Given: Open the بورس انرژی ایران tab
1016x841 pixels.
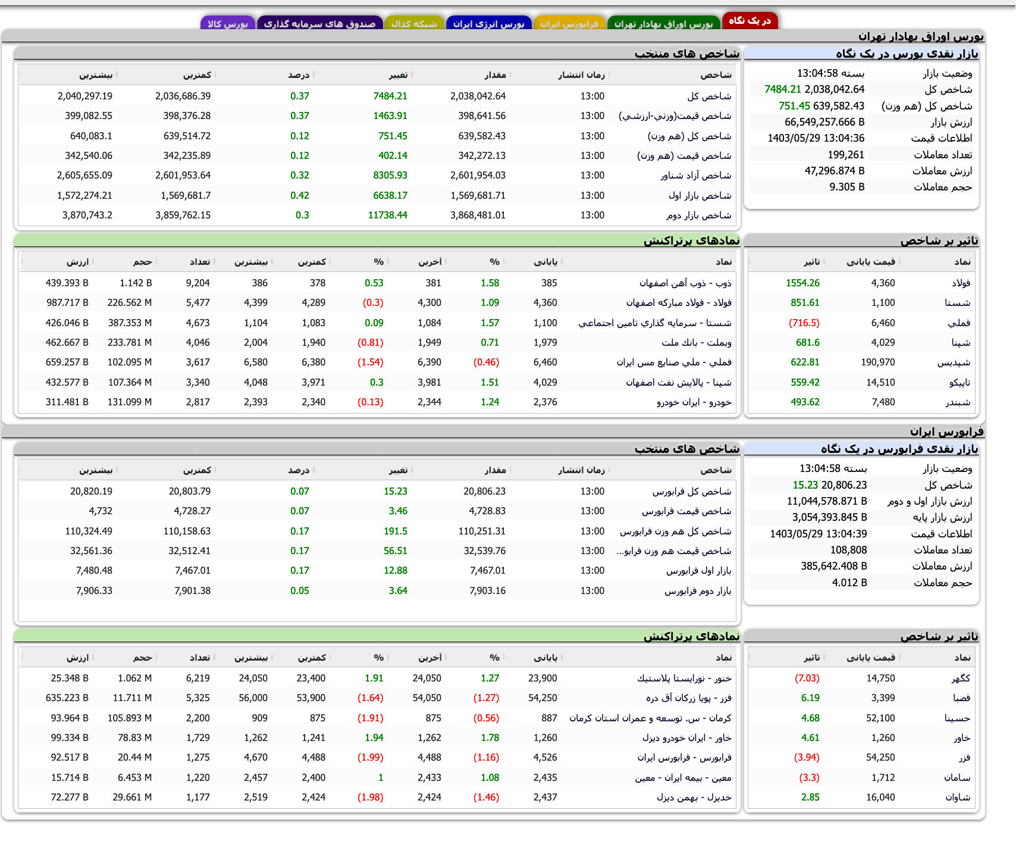Looking at the screenshot, I should click(488, 23).
